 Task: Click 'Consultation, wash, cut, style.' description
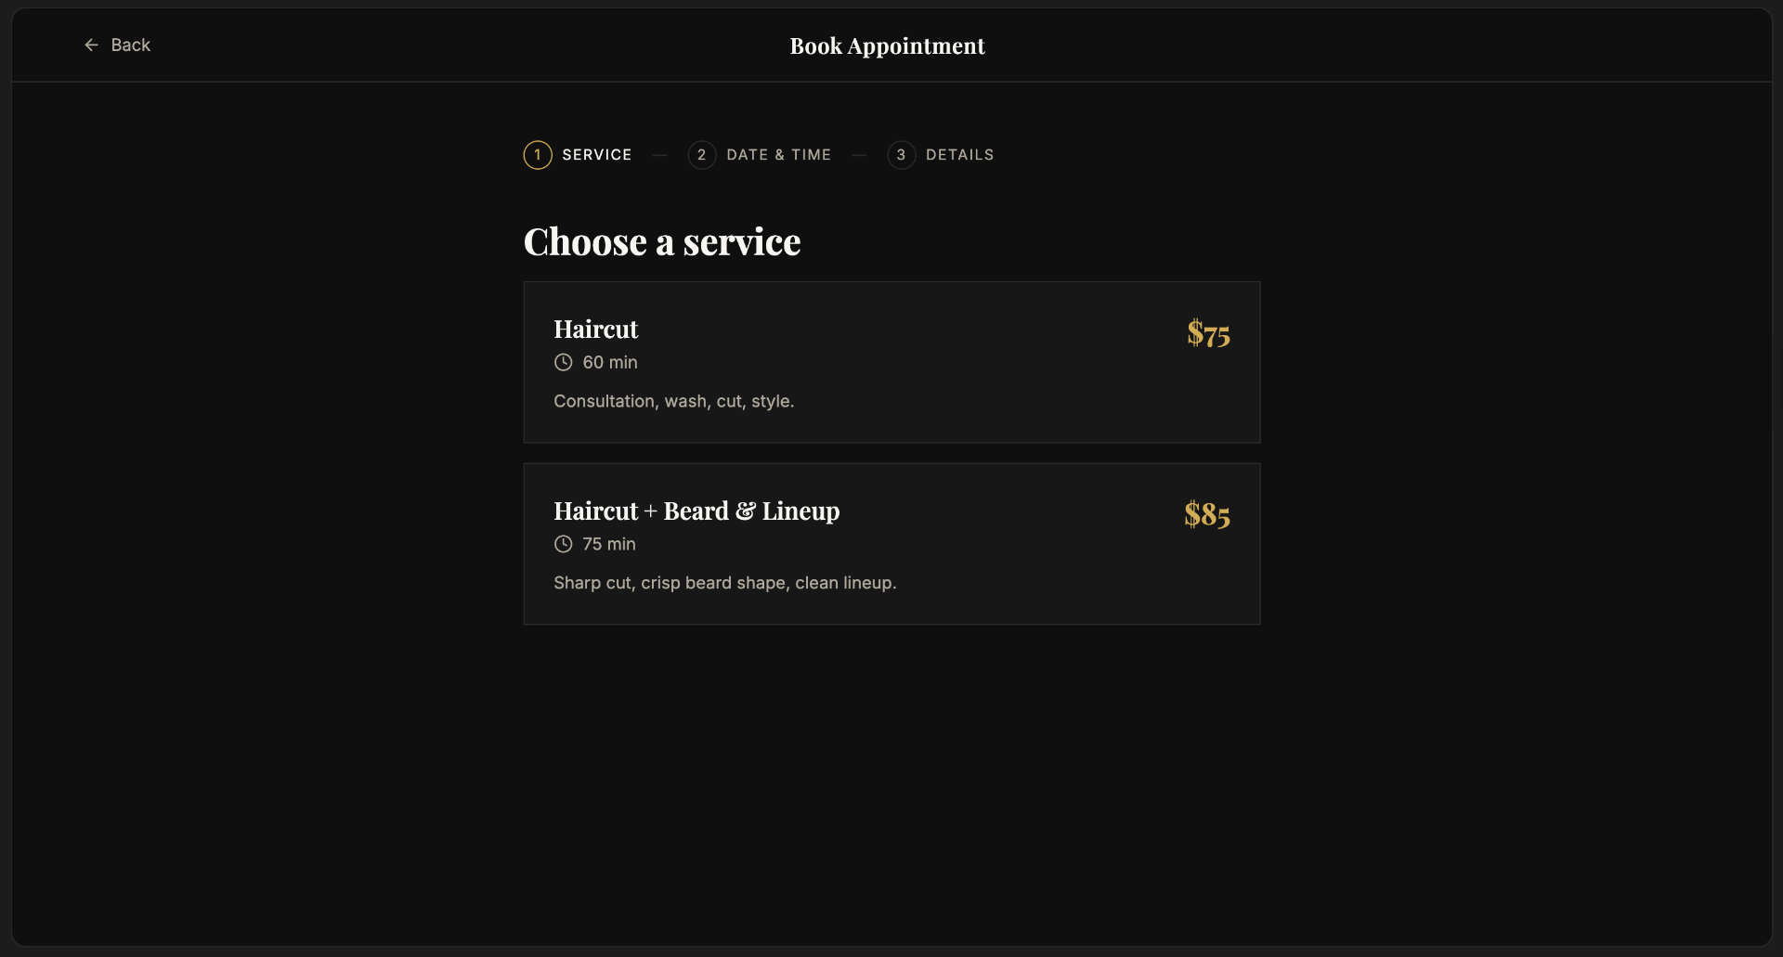point(674,401)
